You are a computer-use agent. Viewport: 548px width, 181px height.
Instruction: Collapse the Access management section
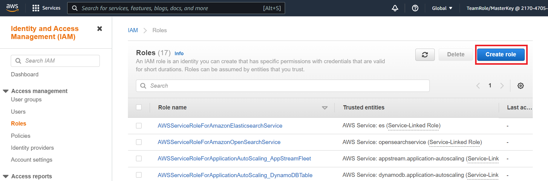point(6,91)
